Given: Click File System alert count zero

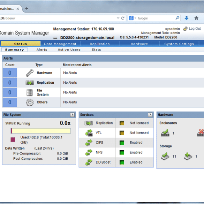Looking at the screenshot, I should 10,92.
